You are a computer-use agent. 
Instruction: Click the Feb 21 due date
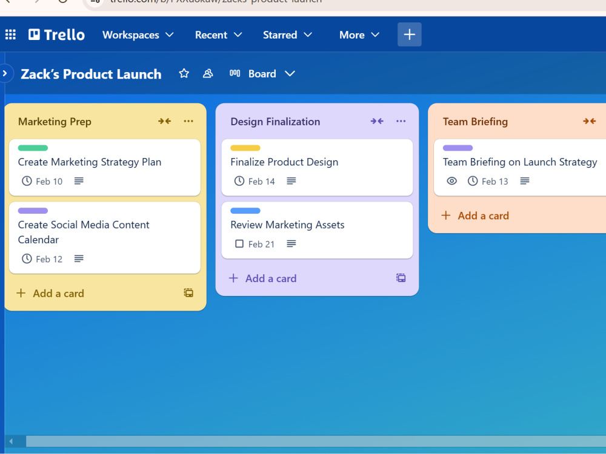click(x=261, y=244)
